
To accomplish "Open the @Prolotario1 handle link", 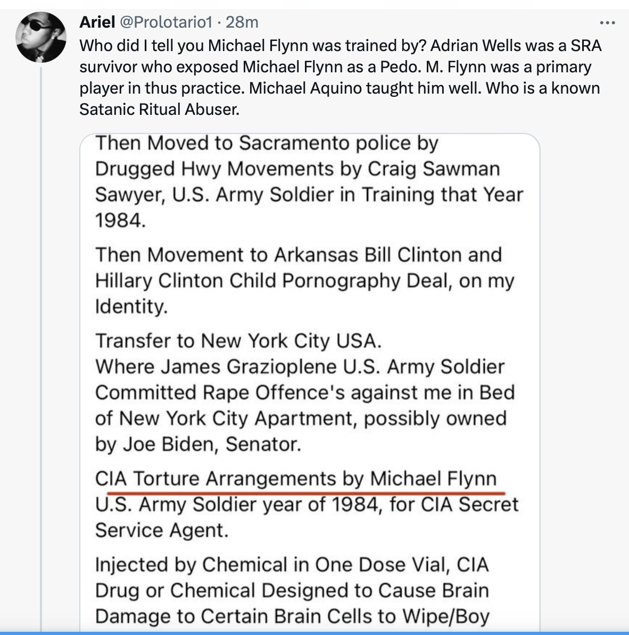I will click(x=167, y=22).
